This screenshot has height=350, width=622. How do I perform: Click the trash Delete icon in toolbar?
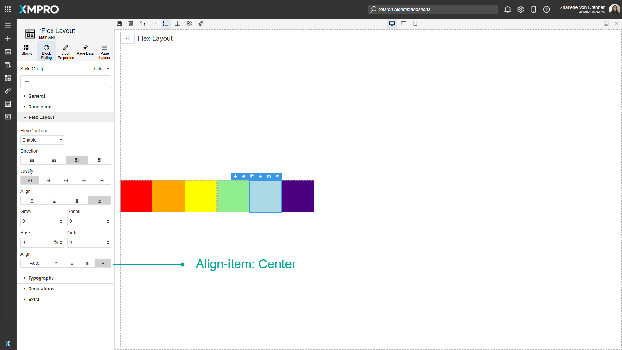coord(131,23)
